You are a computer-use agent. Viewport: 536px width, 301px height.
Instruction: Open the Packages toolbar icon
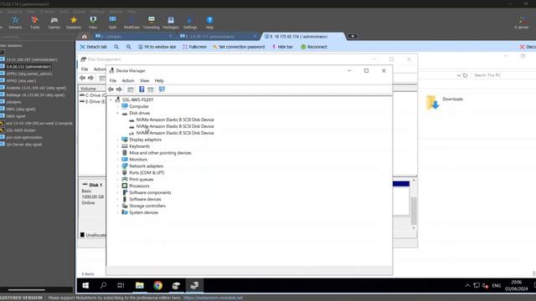point(171,23)
